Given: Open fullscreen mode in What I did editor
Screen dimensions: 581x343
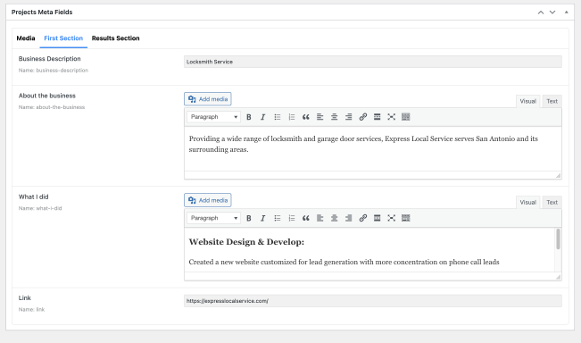Looking at the screenshot, I should [391, 218].
